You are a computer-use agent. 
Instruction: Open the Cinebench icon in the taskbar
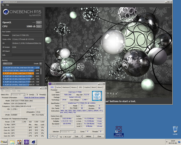34,142
